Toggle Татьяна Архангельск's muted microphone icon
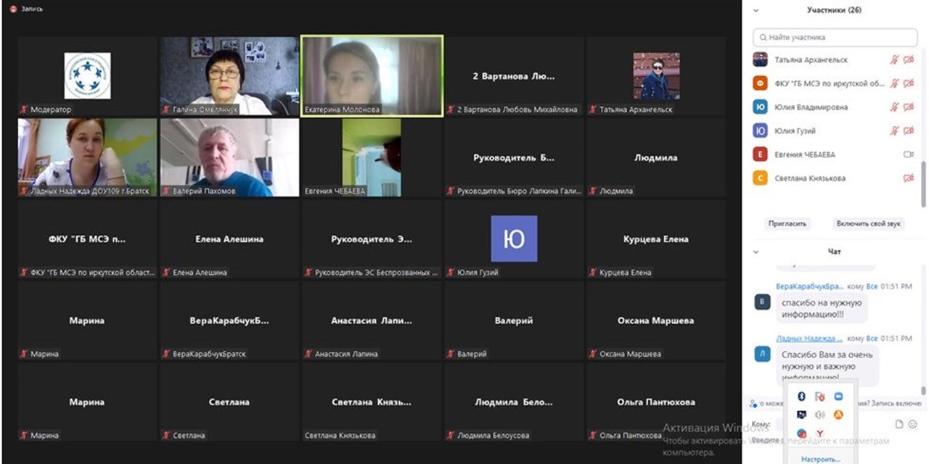929x464 pixels. [x=895, y=60]
